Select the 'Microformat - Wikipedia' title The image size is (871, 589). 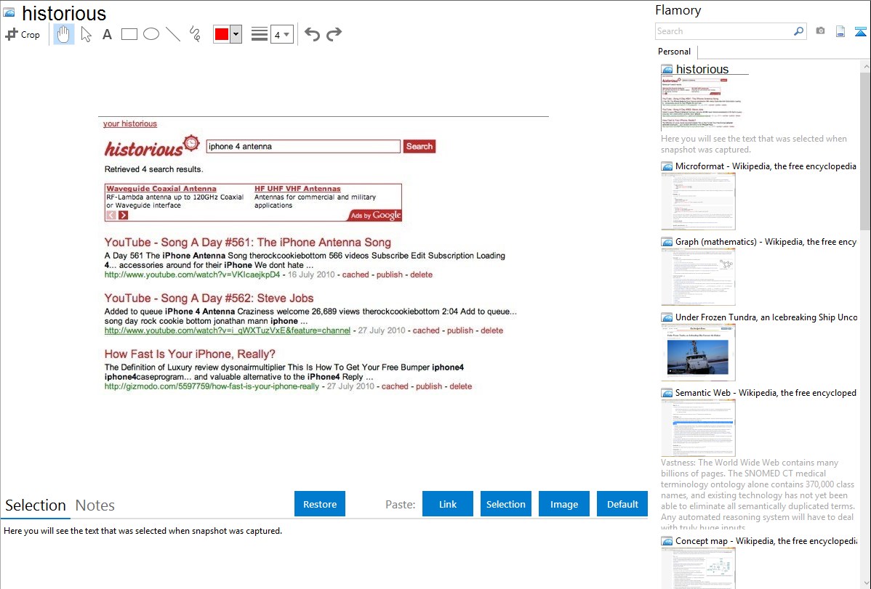tap(766, 166)
